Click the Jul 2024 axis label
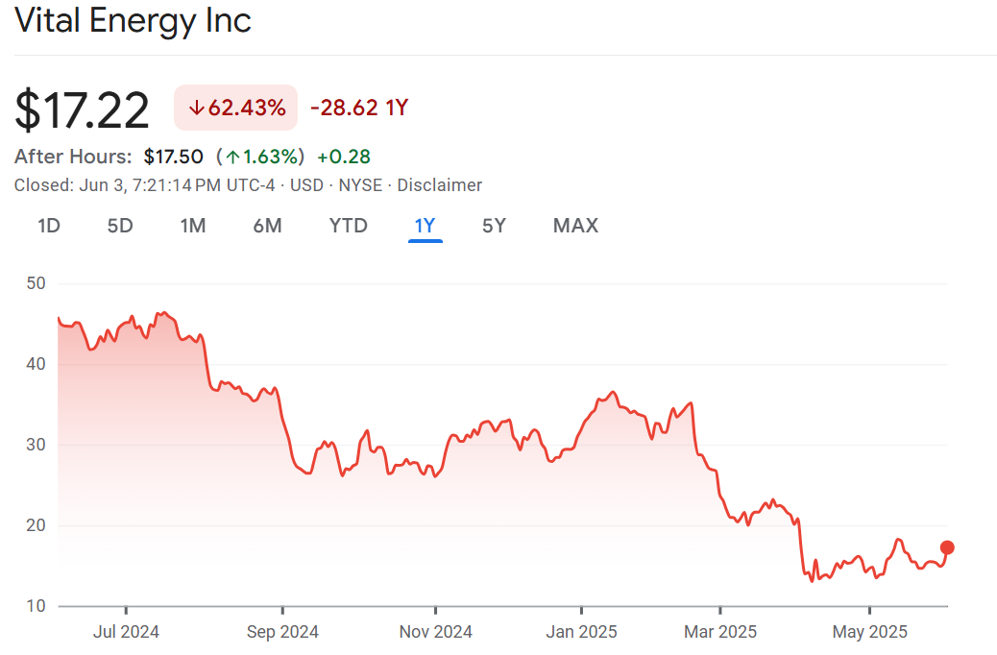Viewport: 997px width, 655px height. pyautogui.click(x=127, y=632)
